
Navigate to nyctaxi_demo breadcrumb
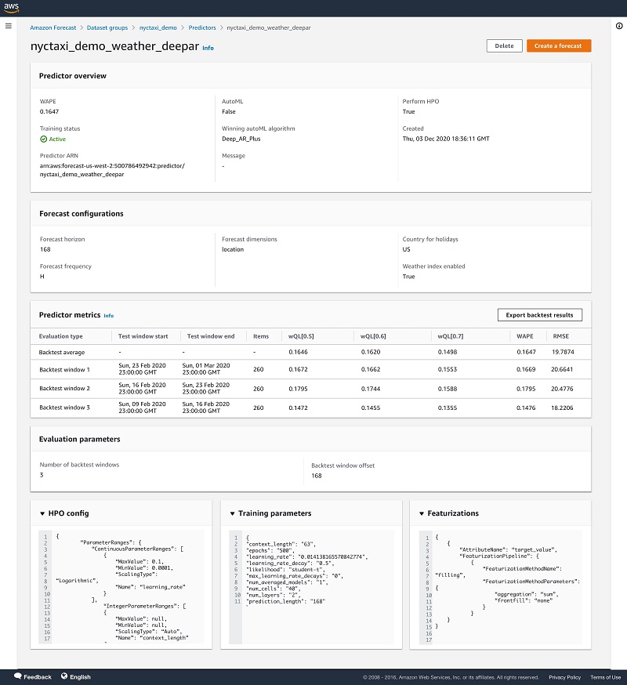tap(158, 27)
